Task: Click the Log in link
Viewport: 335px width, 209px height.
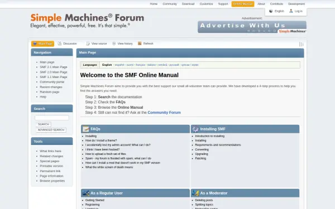Action: [x=299, y=11]
